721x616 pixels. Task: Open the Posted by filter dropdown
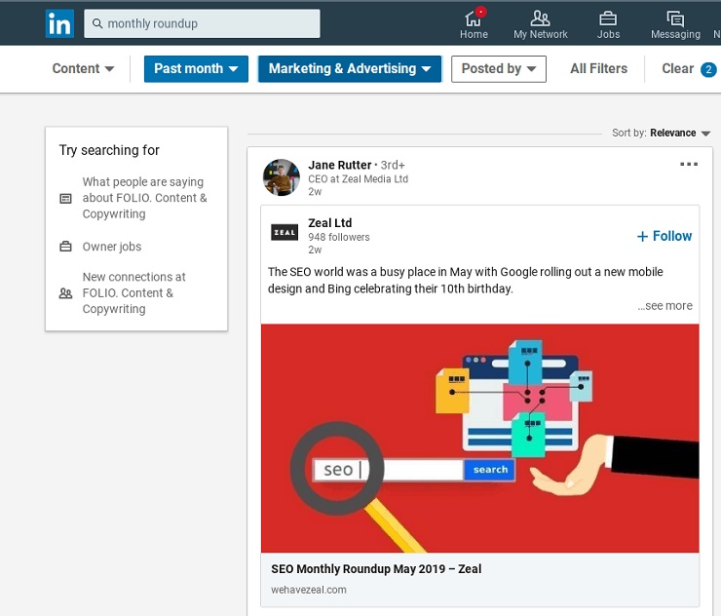pos(499,69)
